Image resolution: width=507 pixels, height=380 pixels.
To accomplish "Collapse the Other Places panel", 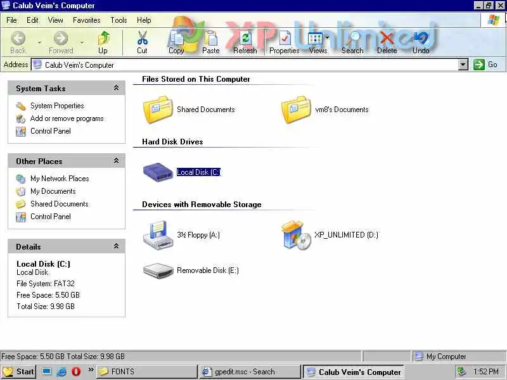I will click(x=116, y=161).
